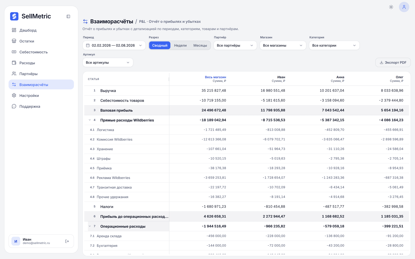The image size is (415, 259).
Task: Collapse Операционные расходы row
Action: pyautogui.click(x=90, y=226)
